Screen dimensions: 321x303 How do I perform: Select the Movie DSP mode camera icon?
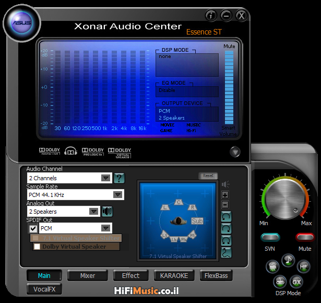(272, 266)
